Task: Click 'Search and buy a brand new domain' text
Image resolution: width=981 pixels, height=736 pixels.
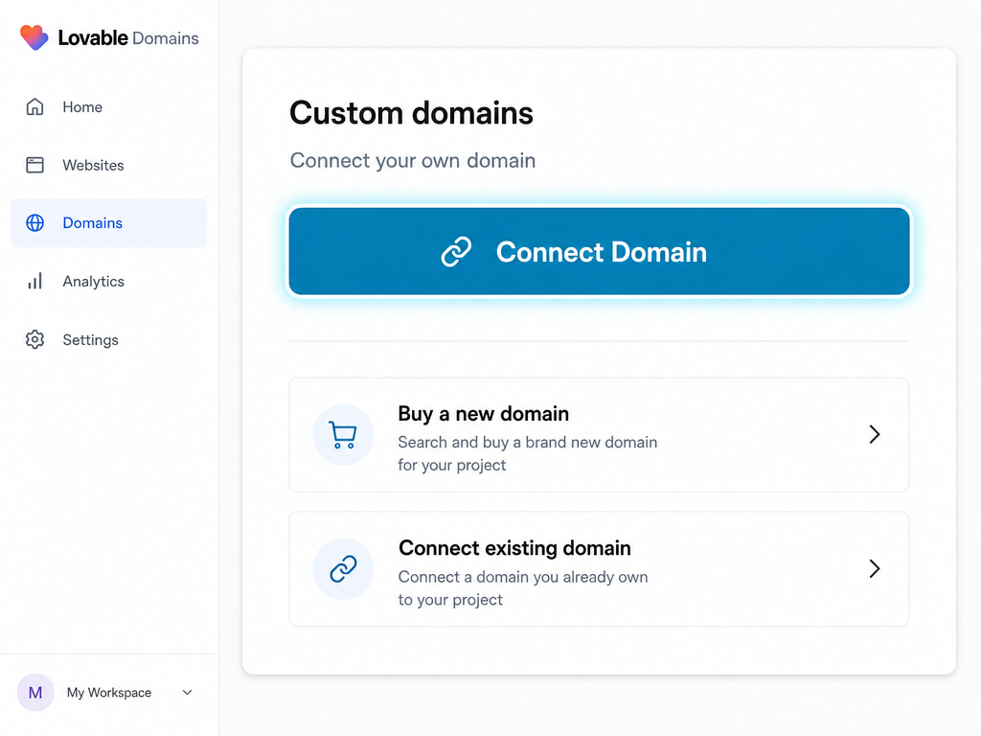Action: point(528,442)
